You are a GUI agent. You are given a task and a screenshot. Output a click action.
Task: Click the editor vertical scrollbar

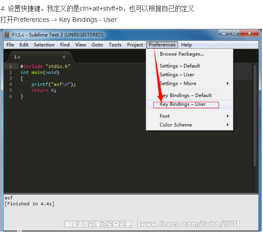tap(255, 116)
